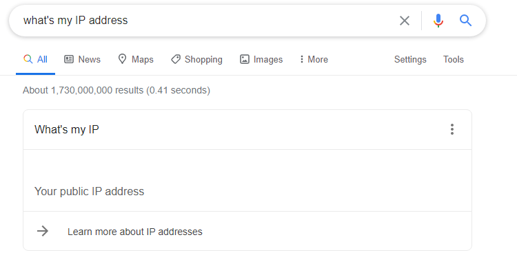
Task: Open the three-dot menu on What's my IP card
Action: pyautogui.click(x=452, y=129)
